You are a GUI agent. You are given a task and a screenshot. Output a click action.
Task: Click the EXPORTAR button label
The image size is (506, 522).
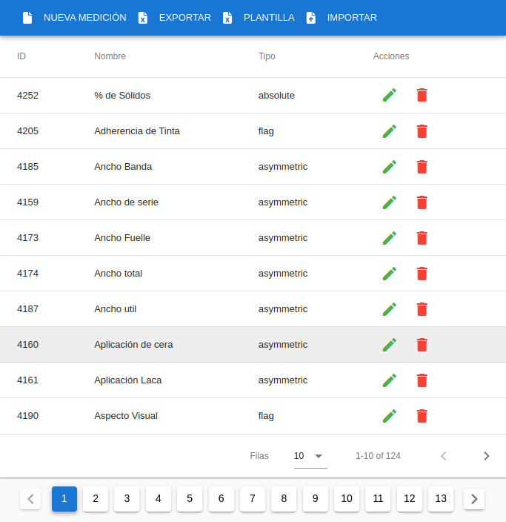(x=185, y=18)
